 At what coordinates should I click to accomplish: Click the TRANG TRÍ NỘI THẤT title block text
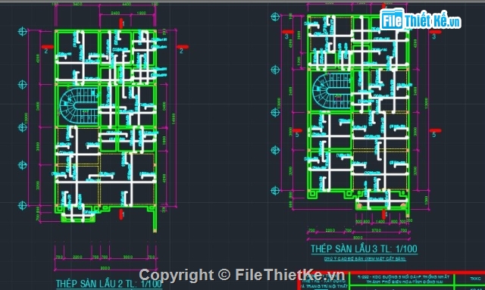324,286
